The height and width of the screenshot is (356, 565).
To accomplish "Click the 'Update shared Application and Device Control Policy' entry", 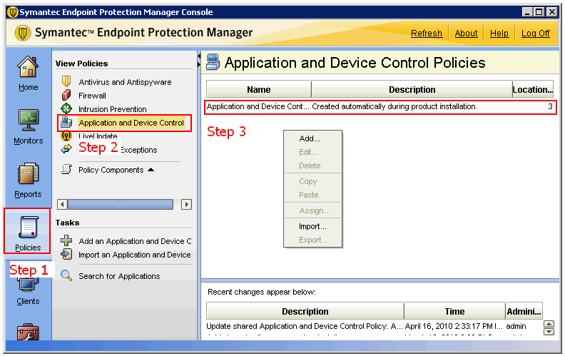I will 305,327.
